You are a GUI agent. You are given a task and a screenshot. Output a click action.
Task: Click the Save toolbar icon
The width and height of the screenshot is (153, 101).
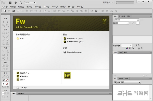coord(9,11)
